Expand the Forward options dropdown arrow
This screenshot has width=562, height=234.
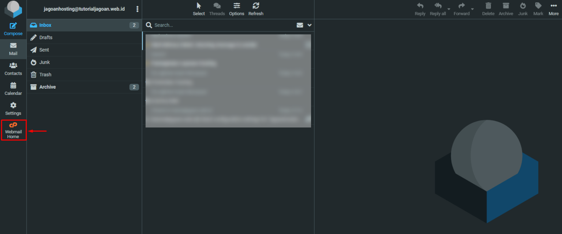click(x=472, y=9)
